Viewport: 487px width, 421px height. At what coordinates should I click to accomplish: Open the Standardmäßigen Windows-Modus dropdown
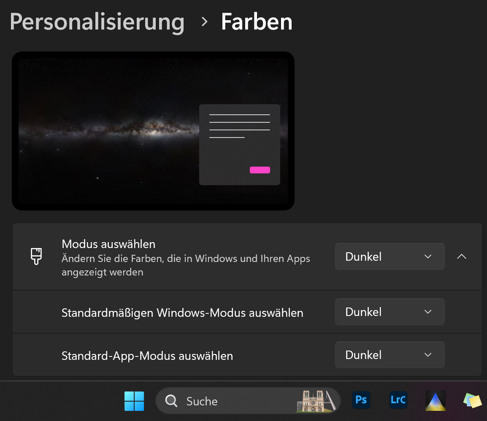389,312
